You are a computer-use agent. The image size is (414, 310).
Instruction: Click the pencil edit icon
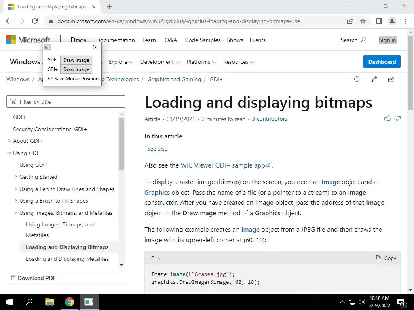point(374,79)
